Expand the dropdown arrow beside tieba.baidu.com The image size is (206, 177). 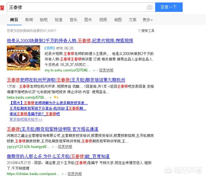pyautogui.click(x=50, y=98)
